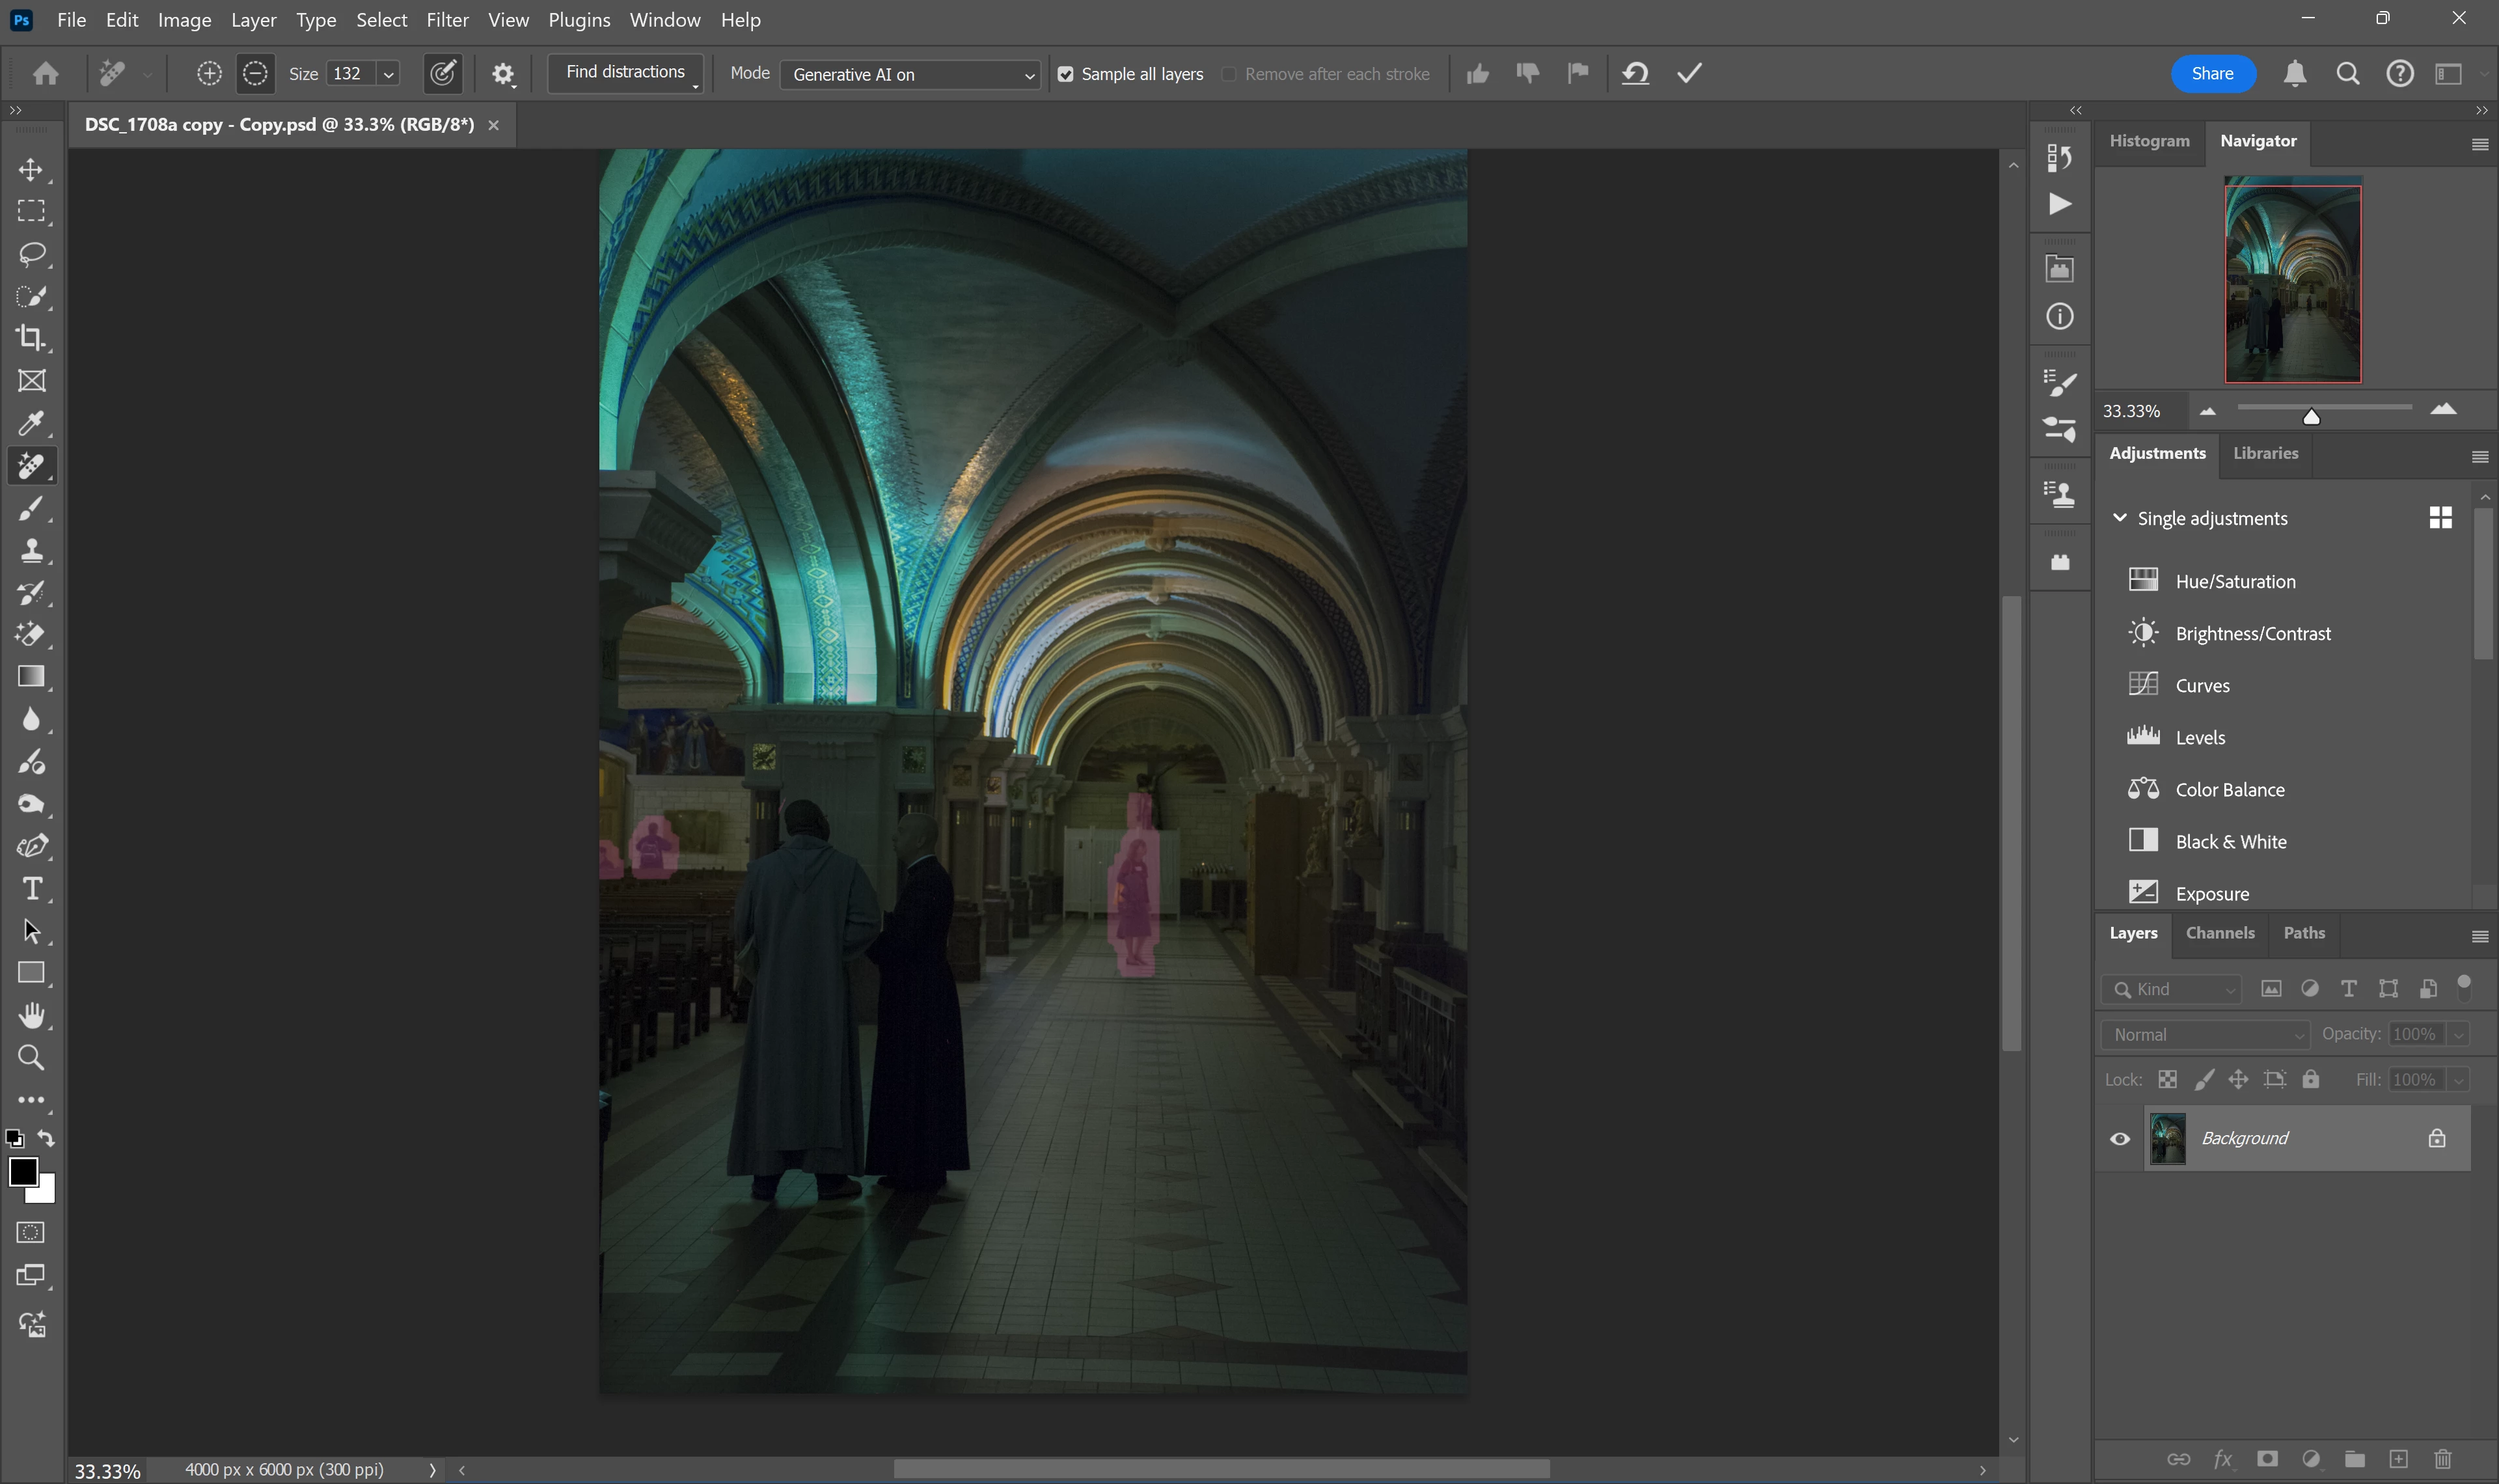Open the Filter menu
Viewport: 2499px width, 1484px height.
pyautogui.click(x=447, y=20)
